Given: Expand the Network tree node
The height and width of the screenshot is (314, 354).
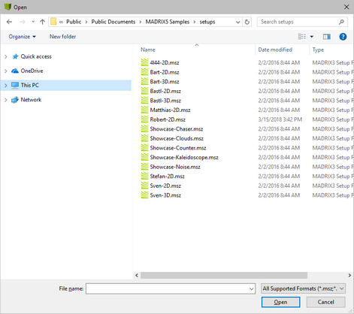Looking at the screenshot, I should click(x=6, y=100).
